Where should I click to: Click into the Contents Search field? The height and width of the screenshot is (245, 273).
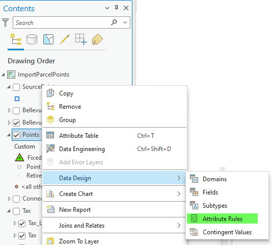[x=62, y=22]
